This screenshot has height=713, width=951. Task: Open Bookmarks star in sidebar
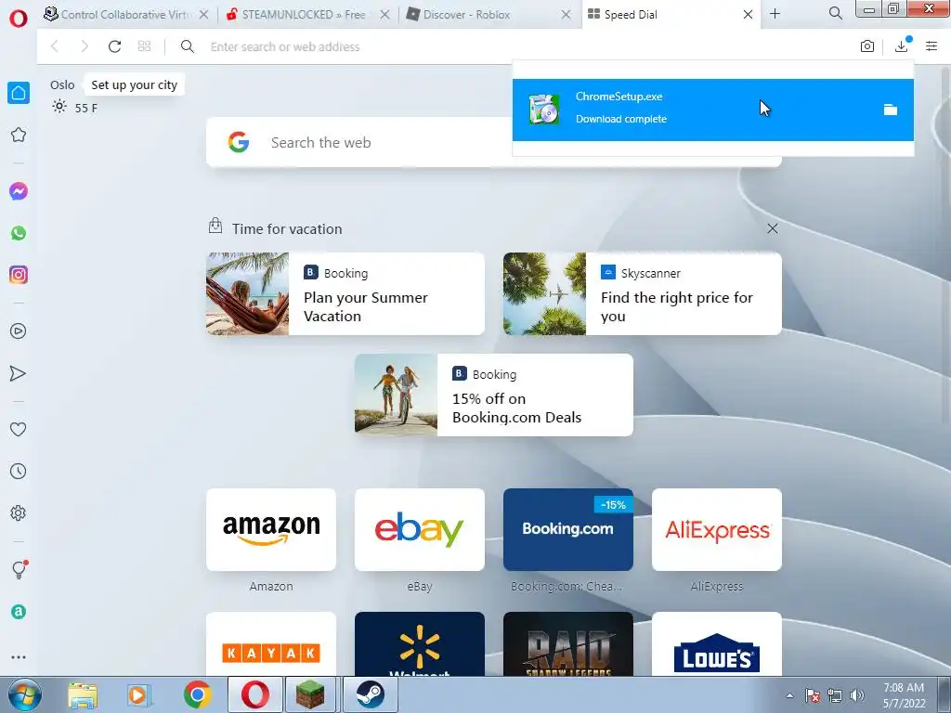19,135
